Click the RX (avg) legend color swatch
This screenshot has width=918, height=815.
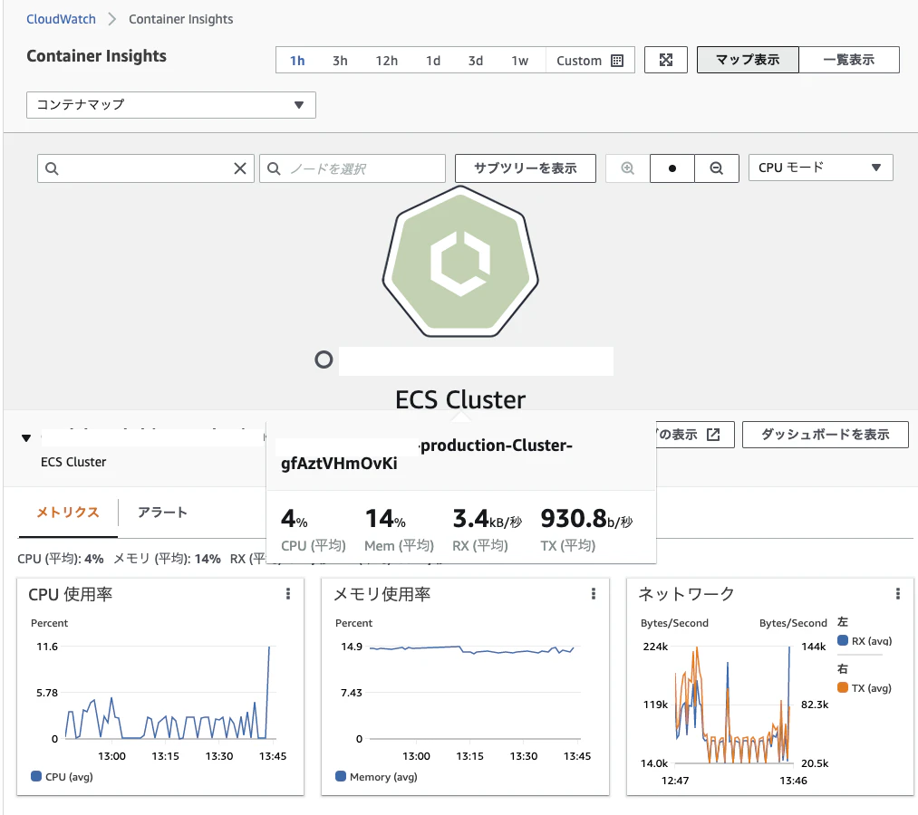coord(843,640)
